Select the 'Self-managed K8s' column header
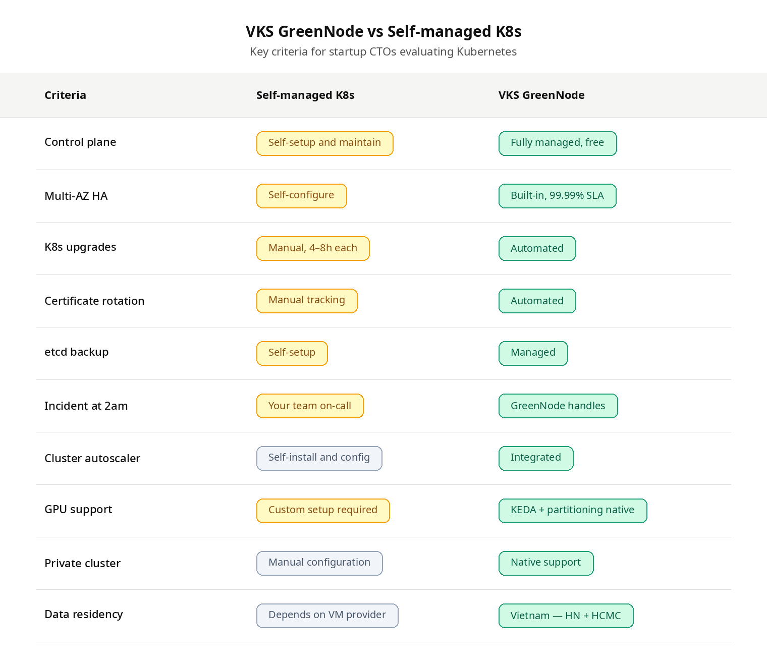Screen dimensions: 767x662 (305, 95)
